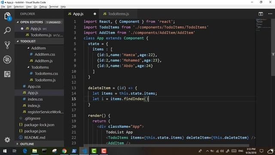The height and width of the screenshot is (155, 275).
Task: Show hidden system tray icons
Action: [x=207, y=151]
